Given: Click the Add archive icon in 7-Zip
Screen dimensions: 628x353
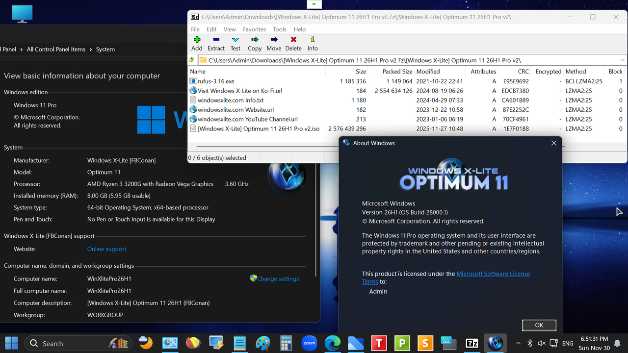Looking at the screenshot, I should [x=196, y=43].
